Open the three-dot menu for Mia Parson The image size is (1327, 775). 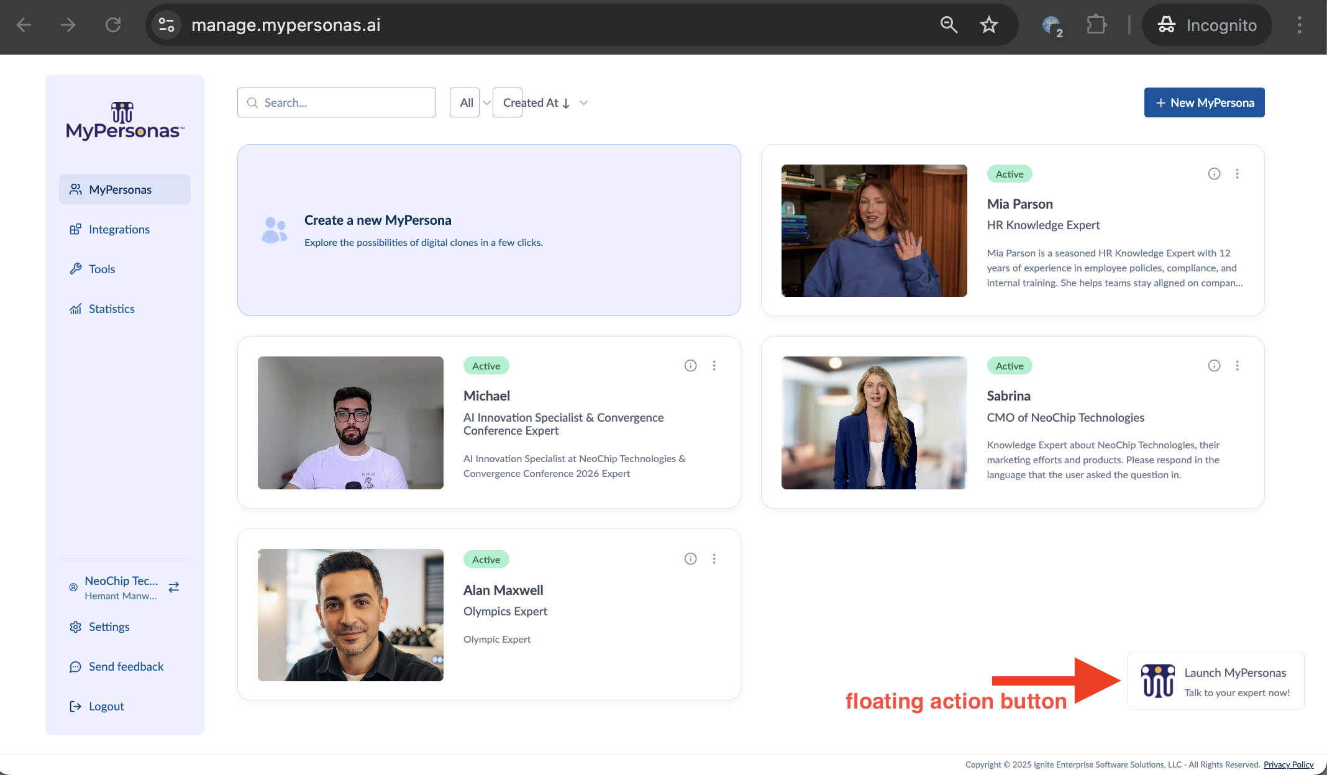tap(1238, 174)
